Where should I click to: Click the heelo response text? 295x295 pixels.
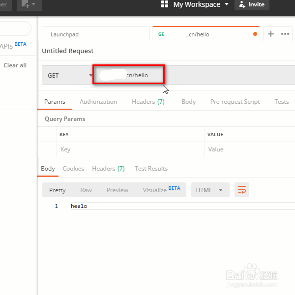click(79, 206)
